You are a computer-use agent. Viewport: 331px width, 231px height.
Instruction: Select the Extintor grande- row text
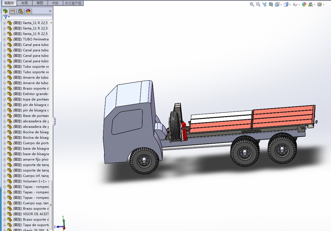(31, 94)
